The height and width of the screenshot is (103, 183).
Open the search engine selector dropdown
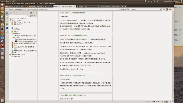point(129,9)
